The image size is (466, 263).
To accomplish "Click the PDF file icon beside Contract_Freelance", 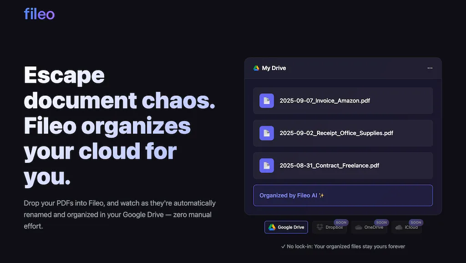I will 267,166.
